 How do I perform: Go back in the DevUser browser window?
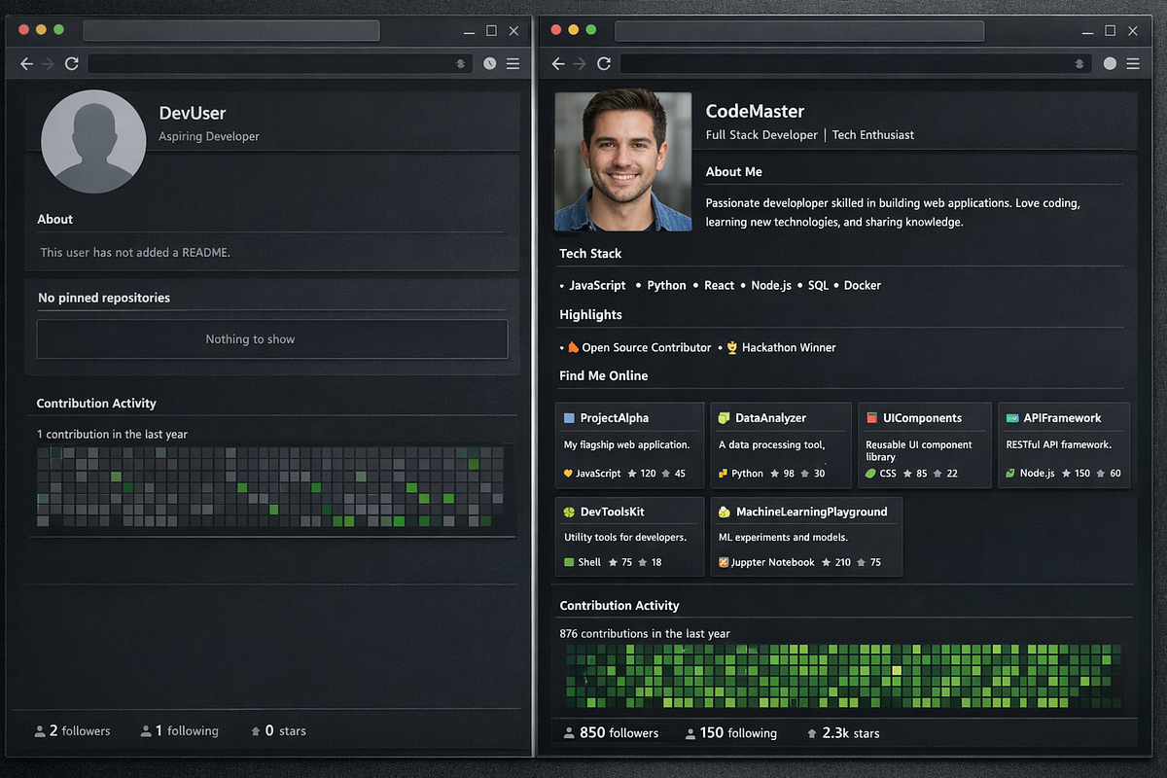(x=26, y=63)
